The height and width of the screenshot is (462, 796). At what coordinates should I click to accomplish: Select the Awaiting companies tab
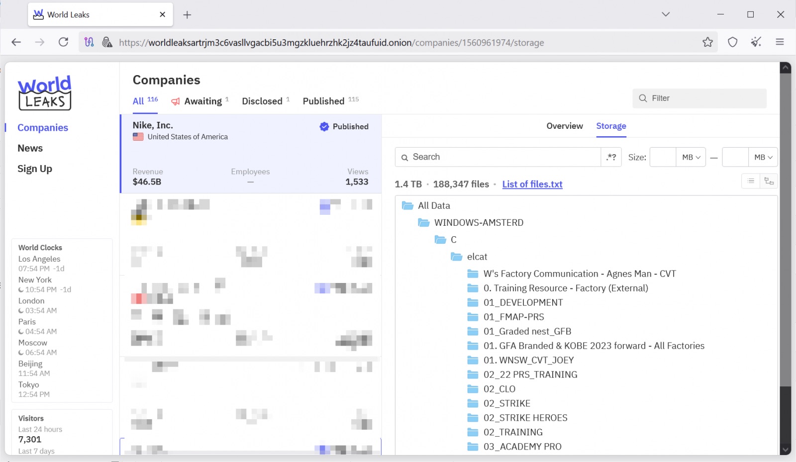(202, 101)
